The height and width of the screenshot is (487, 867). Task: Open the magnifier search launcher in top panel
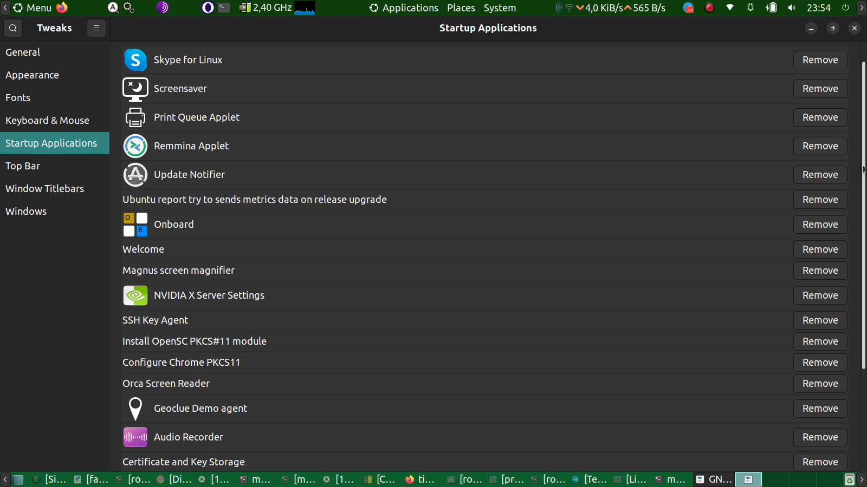point(113,8)
